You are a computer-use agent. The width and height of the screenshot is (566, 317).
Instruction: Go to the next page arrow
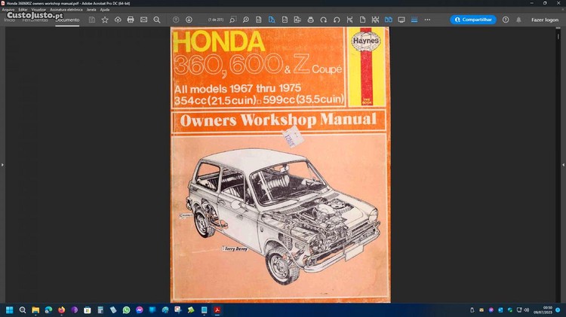tap(189, 20)
